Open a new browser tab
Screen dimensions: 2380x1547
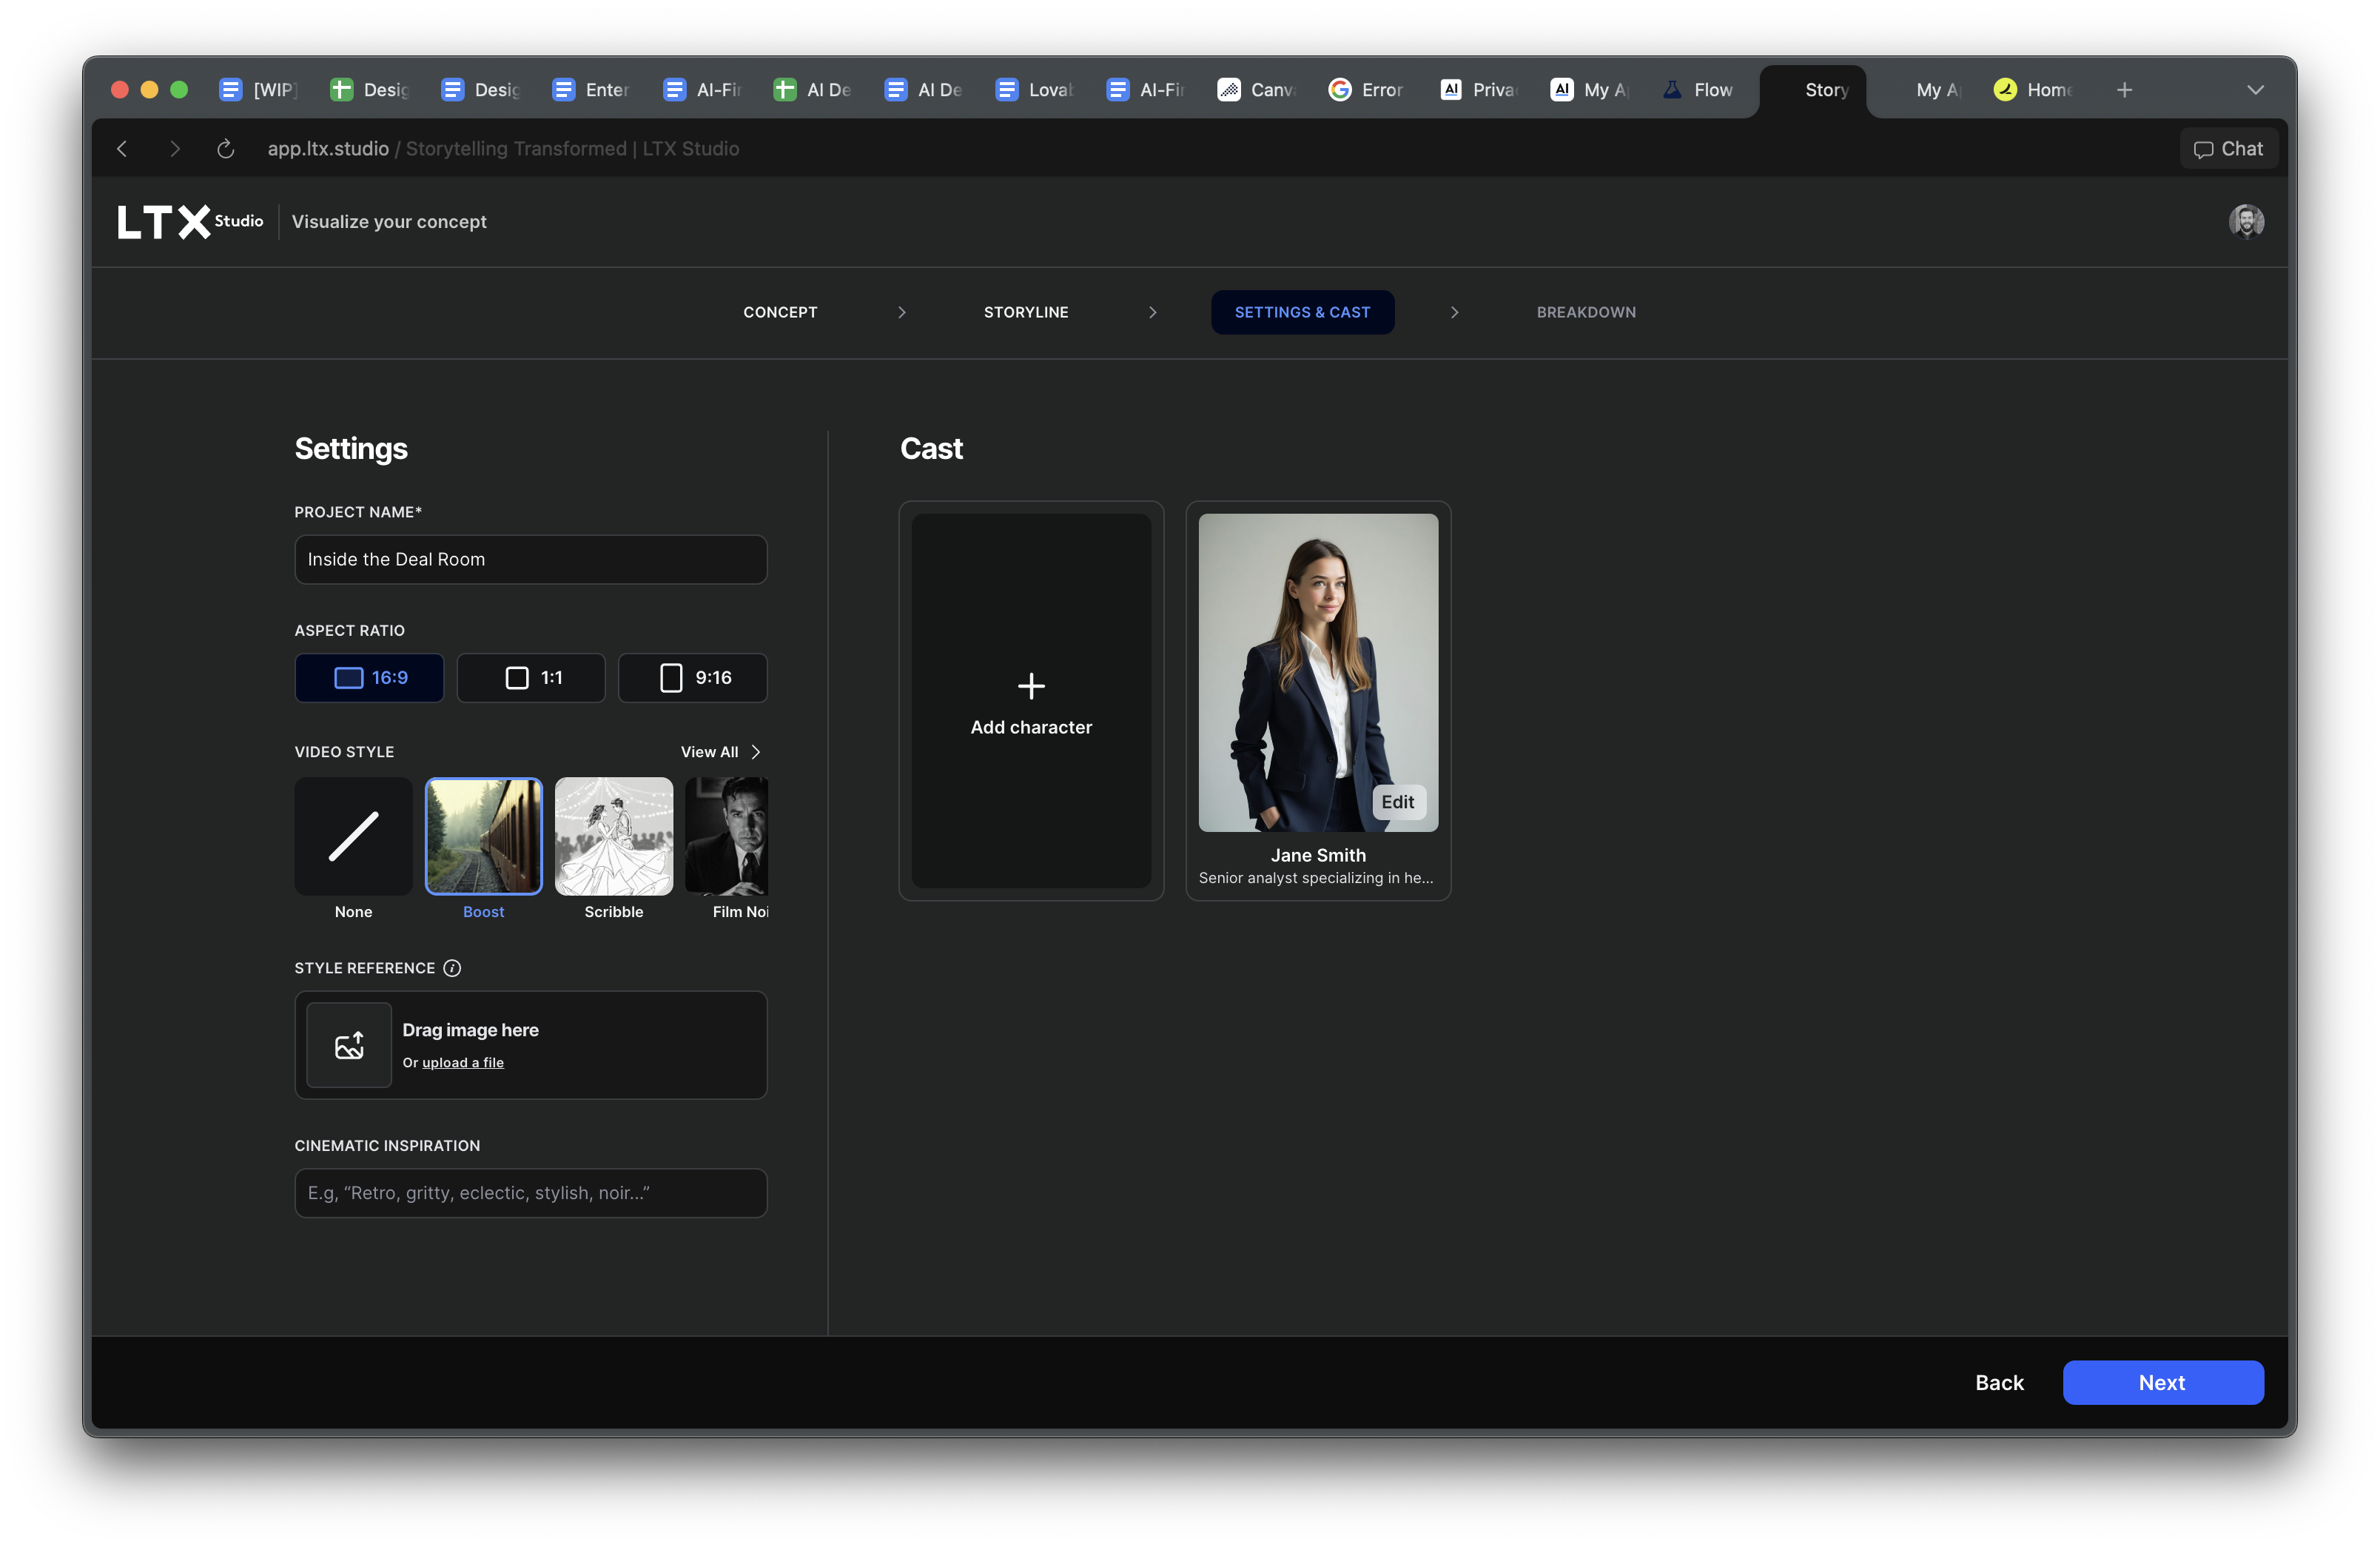[x=2124, y=90]
